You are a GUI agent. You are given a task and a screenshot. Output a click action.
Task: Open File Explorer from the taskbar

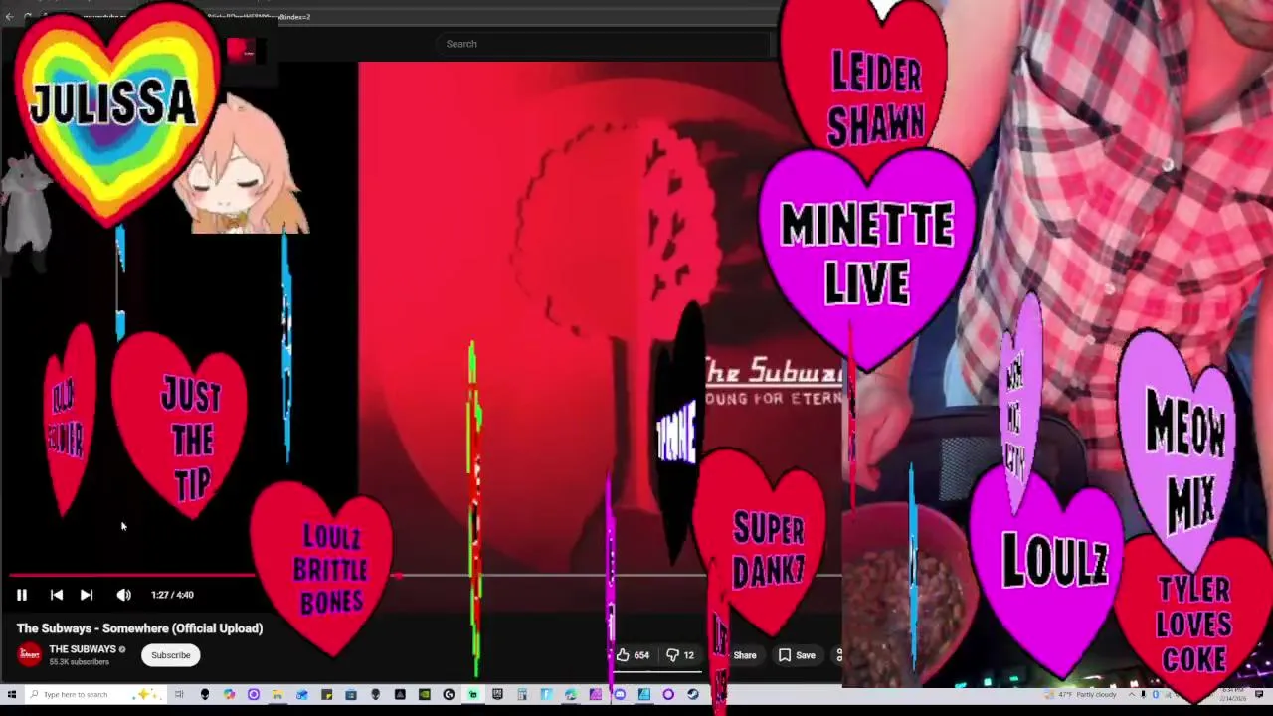277,694
